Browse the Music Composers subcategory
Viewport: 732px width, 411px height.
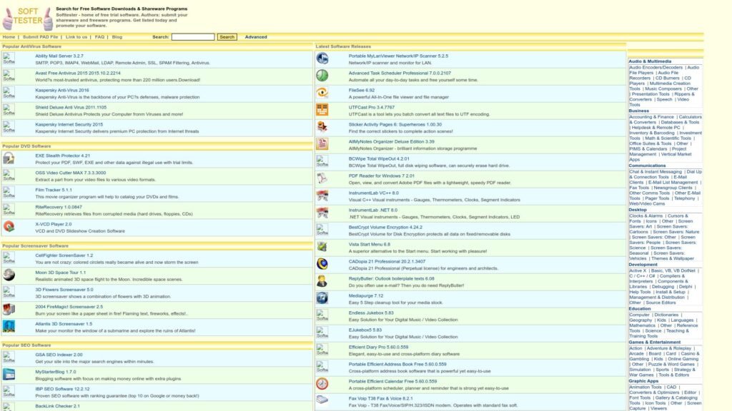click(663, 89)
